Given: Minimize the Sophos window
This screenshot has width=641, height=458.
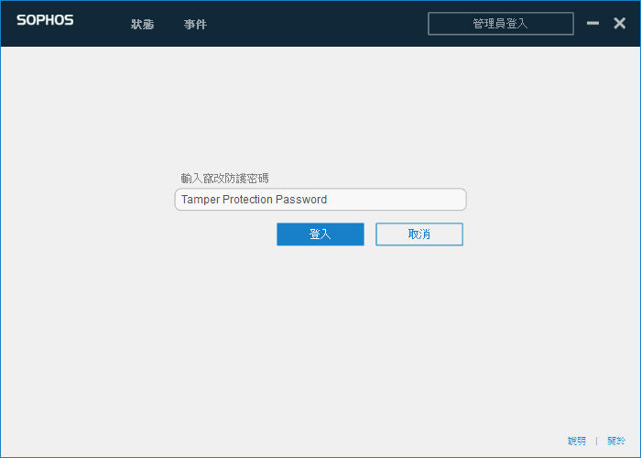Looking at the screenshot, I should (592, 23).
